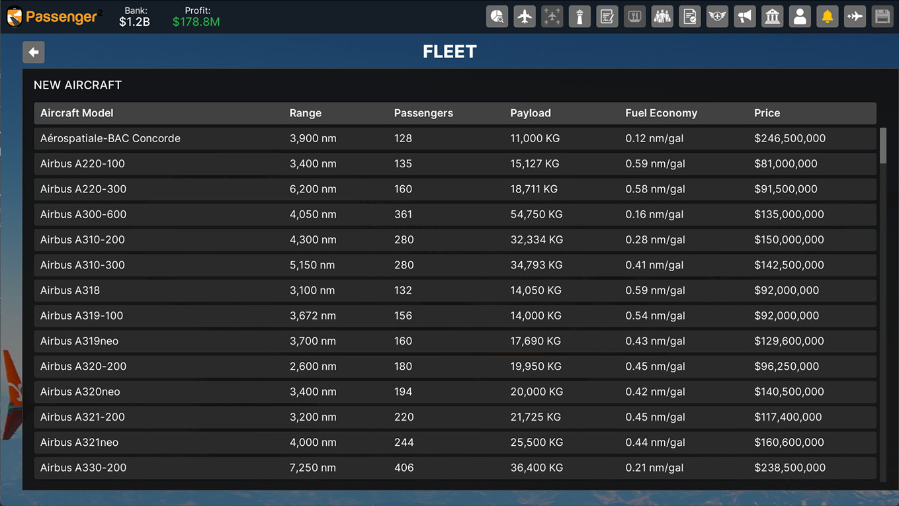This screenshot has height=506, width=899.
Task: Click the megaphone marketing icon
Action: pyautogui.click(x=745, y=17)
